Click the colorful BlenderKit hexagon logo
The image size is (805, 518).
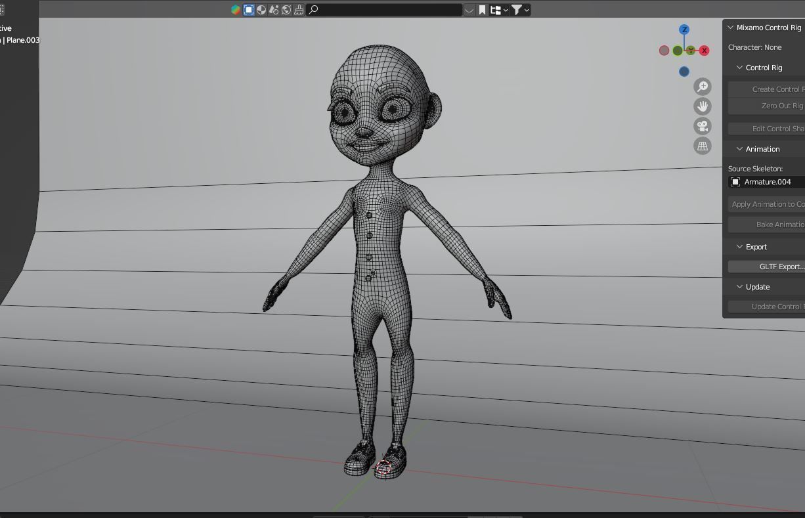[236, 10]
